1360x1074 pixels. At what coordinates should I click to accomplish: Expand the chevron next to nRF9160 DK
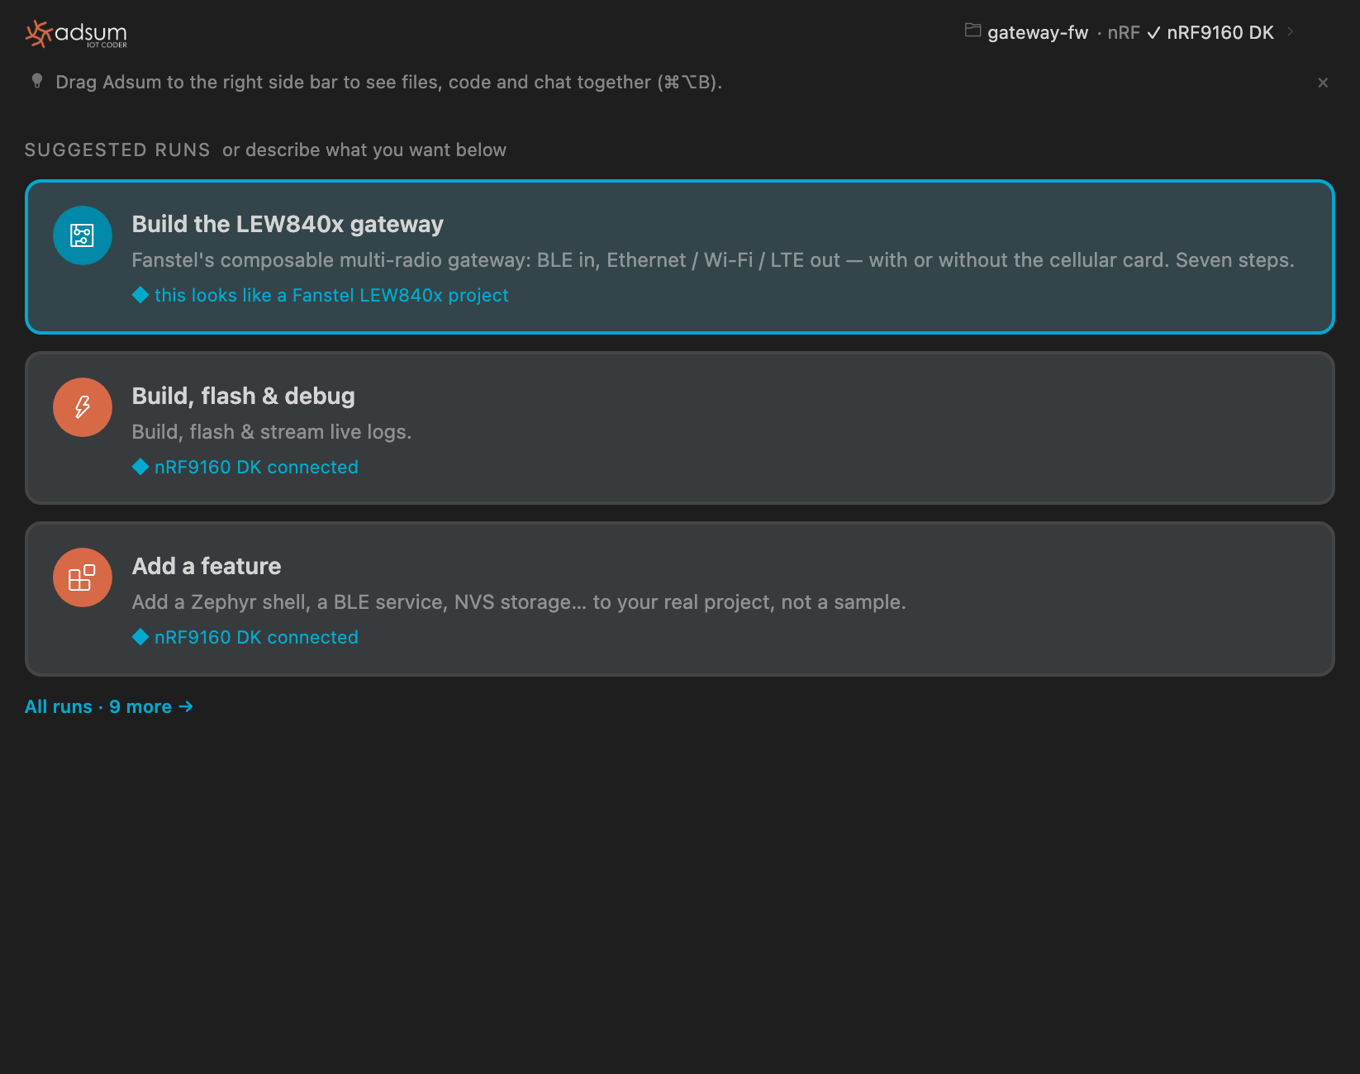pos(1290,31)
